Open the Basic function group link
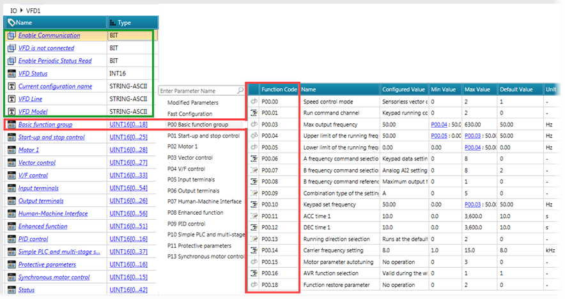This screenshot has height=299, width=565. tap(45, 125)
